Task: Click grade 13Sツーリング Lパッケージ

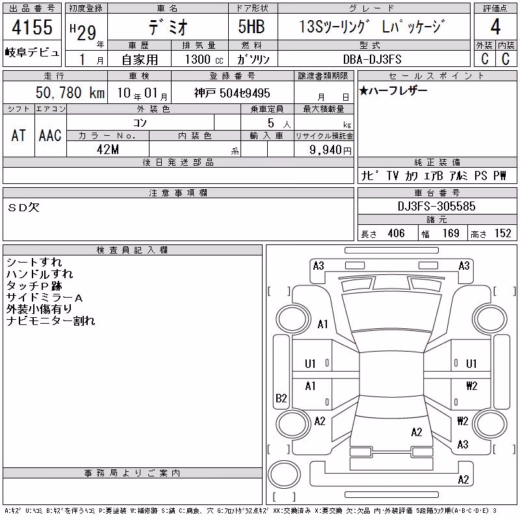Action: (x=372, y=27)
